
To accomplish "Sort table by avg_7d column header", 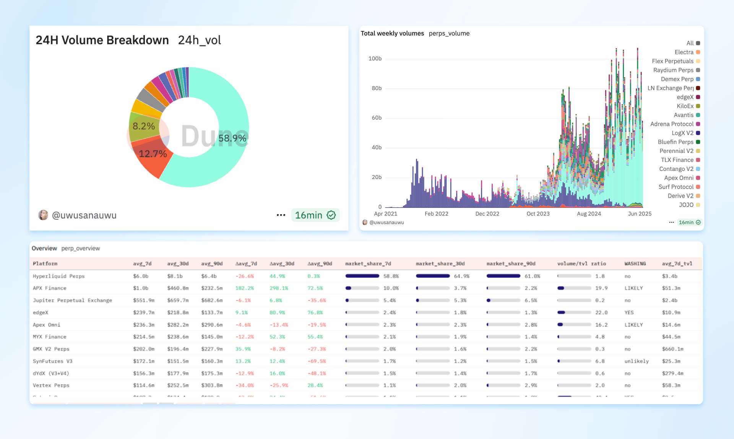I will coord(142,263).
